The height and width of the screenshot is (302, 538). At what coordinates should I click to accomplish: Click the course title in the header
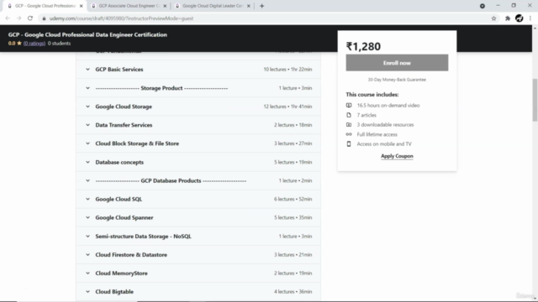pyautogui.click(x=87, y=34)
